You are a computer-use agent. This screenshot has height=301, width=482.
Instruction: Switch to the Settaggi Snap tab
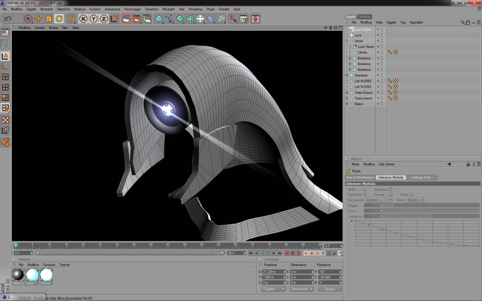click(421, 177)
